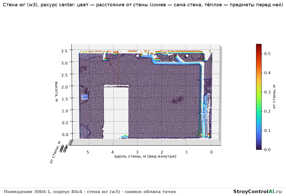The image size is (286, 196).
Task: Click colorbar tick value 0.3
Action: pos(267,92)
